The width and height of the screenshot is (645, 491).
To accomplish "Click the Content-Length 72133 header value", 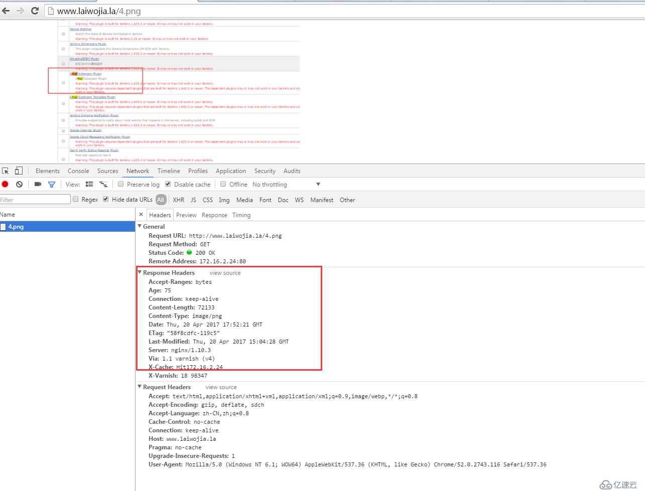I will pyautogui.click(x=206, y=307).
